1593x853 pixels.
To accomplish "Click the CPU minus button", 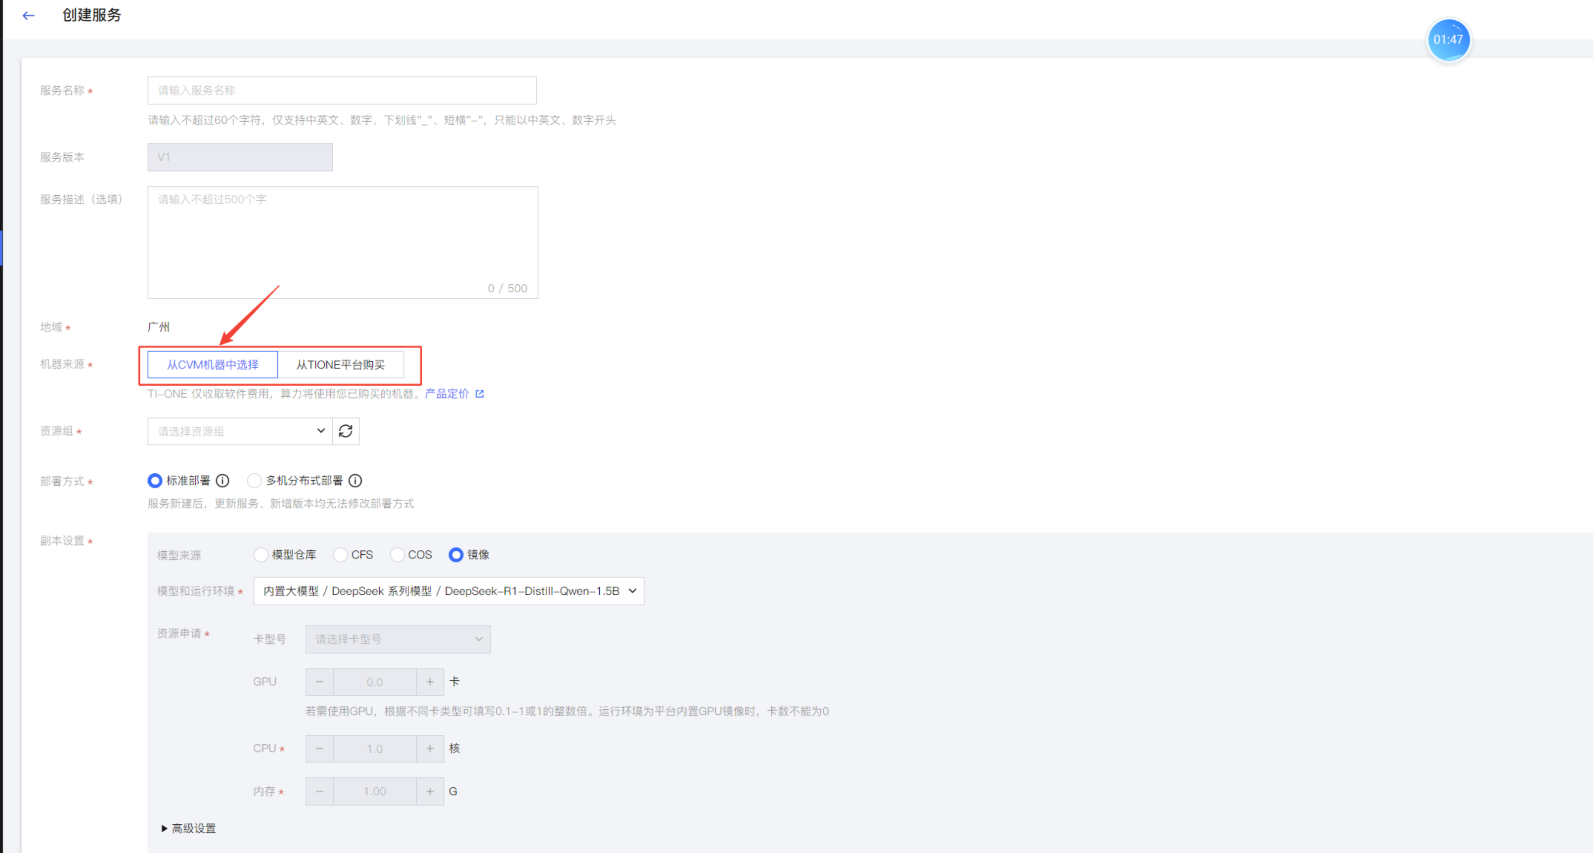I will (x=319, y=749).
